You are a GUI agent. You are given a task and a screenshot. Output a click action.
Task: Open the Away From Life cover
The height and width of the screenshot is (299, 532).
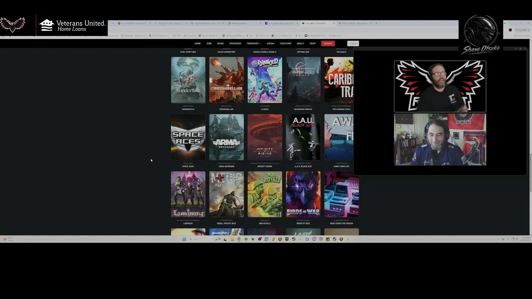(x=339, y=137)
